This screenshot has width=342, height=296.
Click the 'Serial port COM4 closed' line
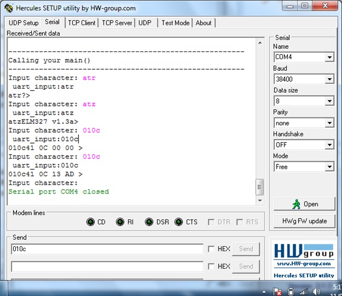(x=59, y=191)
